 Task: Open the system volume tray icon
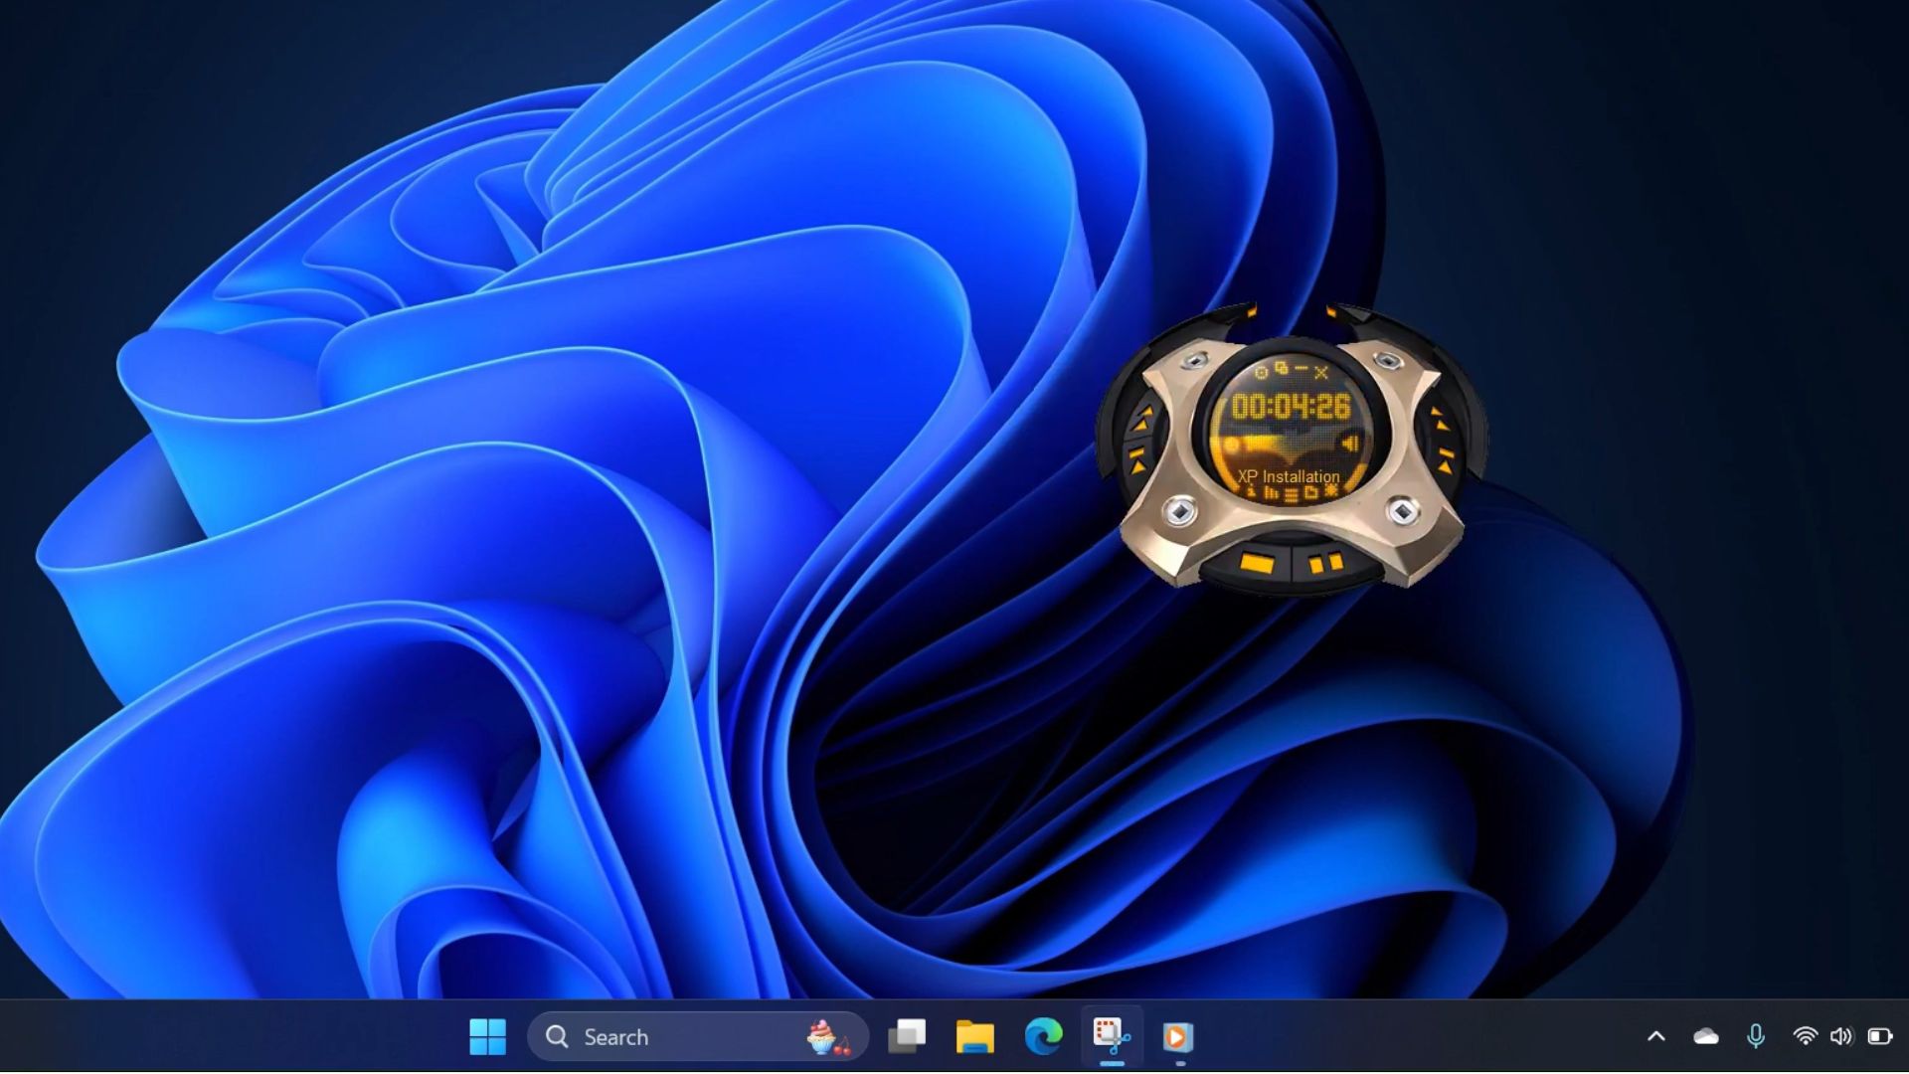click(x=1841, y=1036)
